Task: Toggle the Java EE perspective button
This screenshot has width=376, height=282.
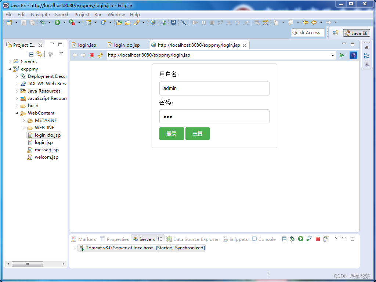Action: [356, 33]
